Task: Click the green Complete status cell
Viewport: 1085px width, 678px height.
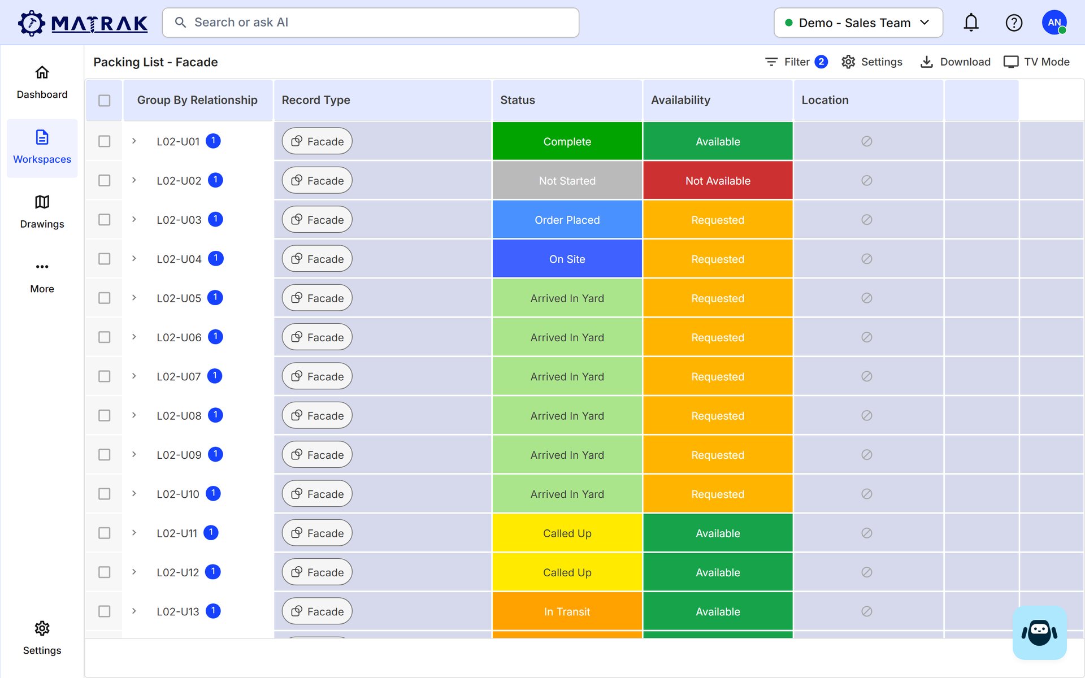Action: tap(567, 141)
